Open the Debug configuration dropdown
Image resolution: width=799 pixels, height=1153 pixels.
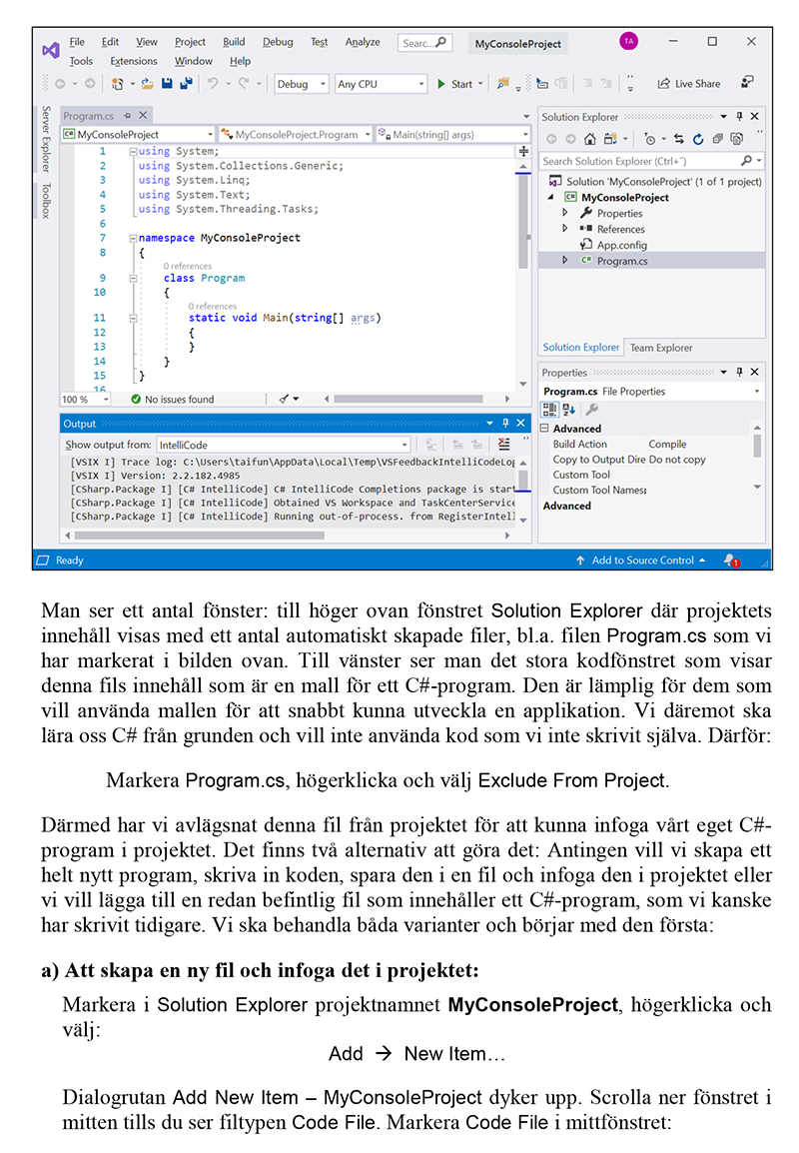point(302,85)
